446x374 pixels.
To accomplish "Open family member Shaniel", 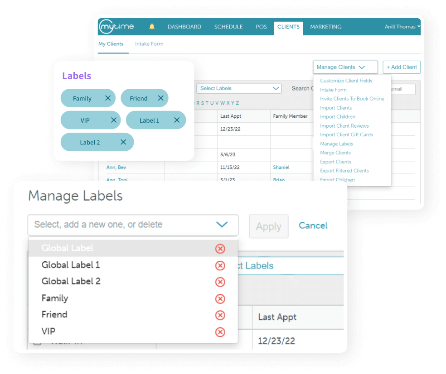I will (x=281, y=168).
